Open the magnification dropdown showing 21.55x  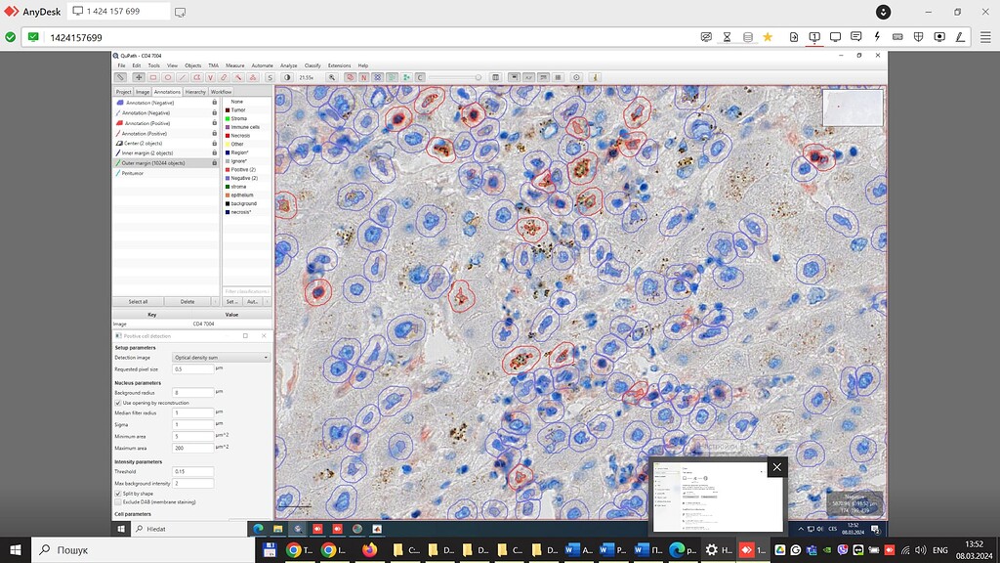click(304, 76)
